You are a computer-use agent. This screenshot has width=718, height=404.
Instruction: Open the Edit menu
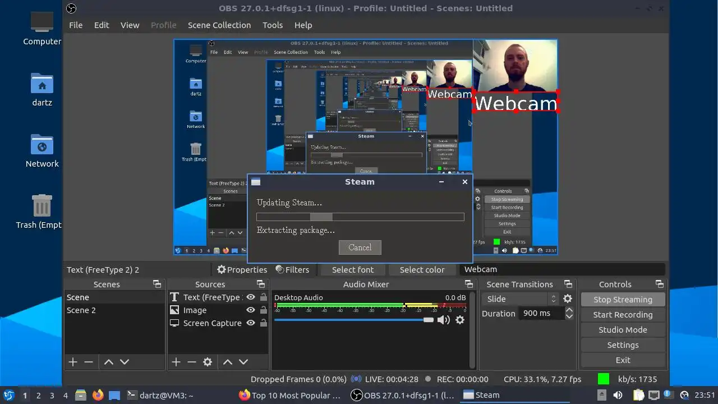click(x=102, y=25)
